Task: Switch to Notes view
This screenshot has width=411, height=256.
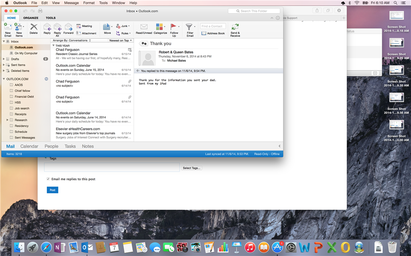Action: click(x=88, y=146)
